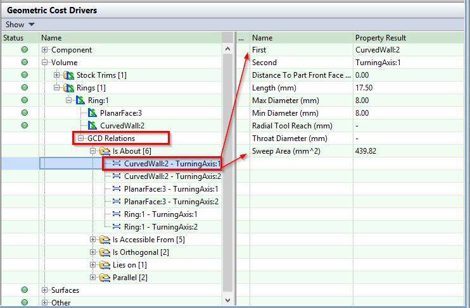470x308 pixels.
Task: Expand the Component tree node
Action: coord(45,50)
